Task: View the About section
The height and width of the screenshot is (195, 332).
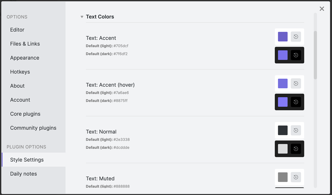Action: point(17,86)
